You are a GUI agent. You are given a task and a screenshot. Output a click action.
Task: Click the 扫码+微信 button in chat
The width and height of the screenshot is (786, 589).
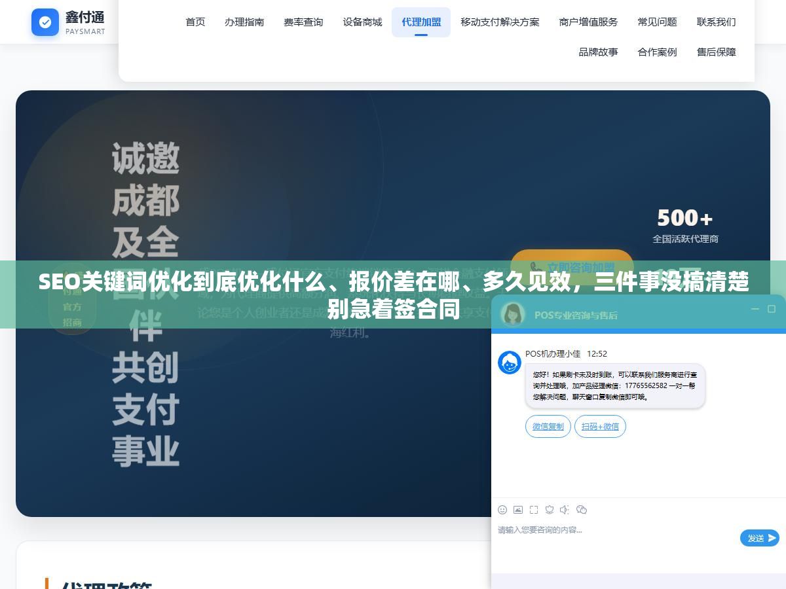click(x=600, y=427)
